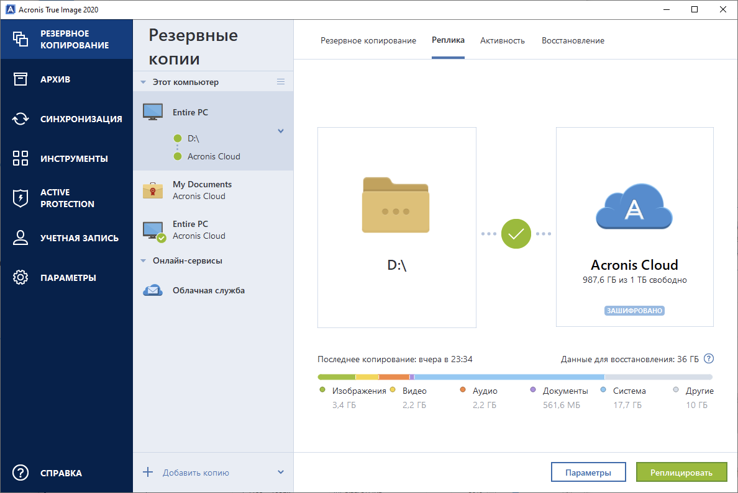Select the D:\ replica entry in list

tap(193, 139)
